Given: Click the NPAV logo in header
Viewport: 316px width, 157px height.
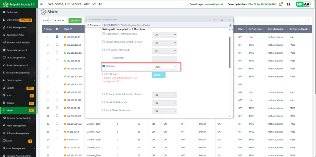Looking at the screenshot, I should 303,4.
